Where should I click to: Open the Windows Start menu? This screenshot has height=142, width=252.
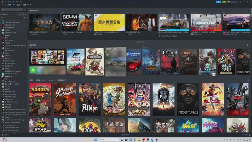(x=95, y=139)
